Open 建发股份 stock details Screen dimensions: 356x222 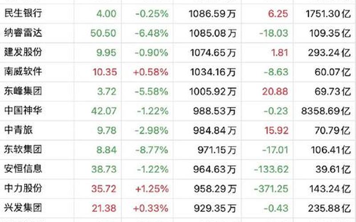[23, 52]
